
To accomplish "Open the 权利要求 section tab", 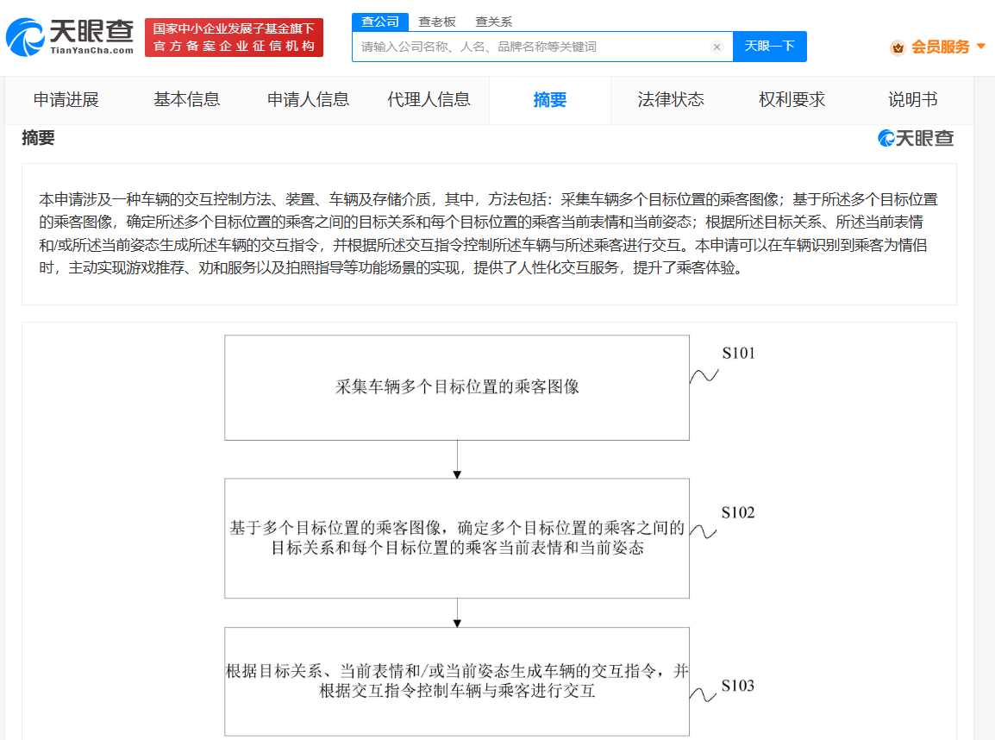I will tap(792, 100).
